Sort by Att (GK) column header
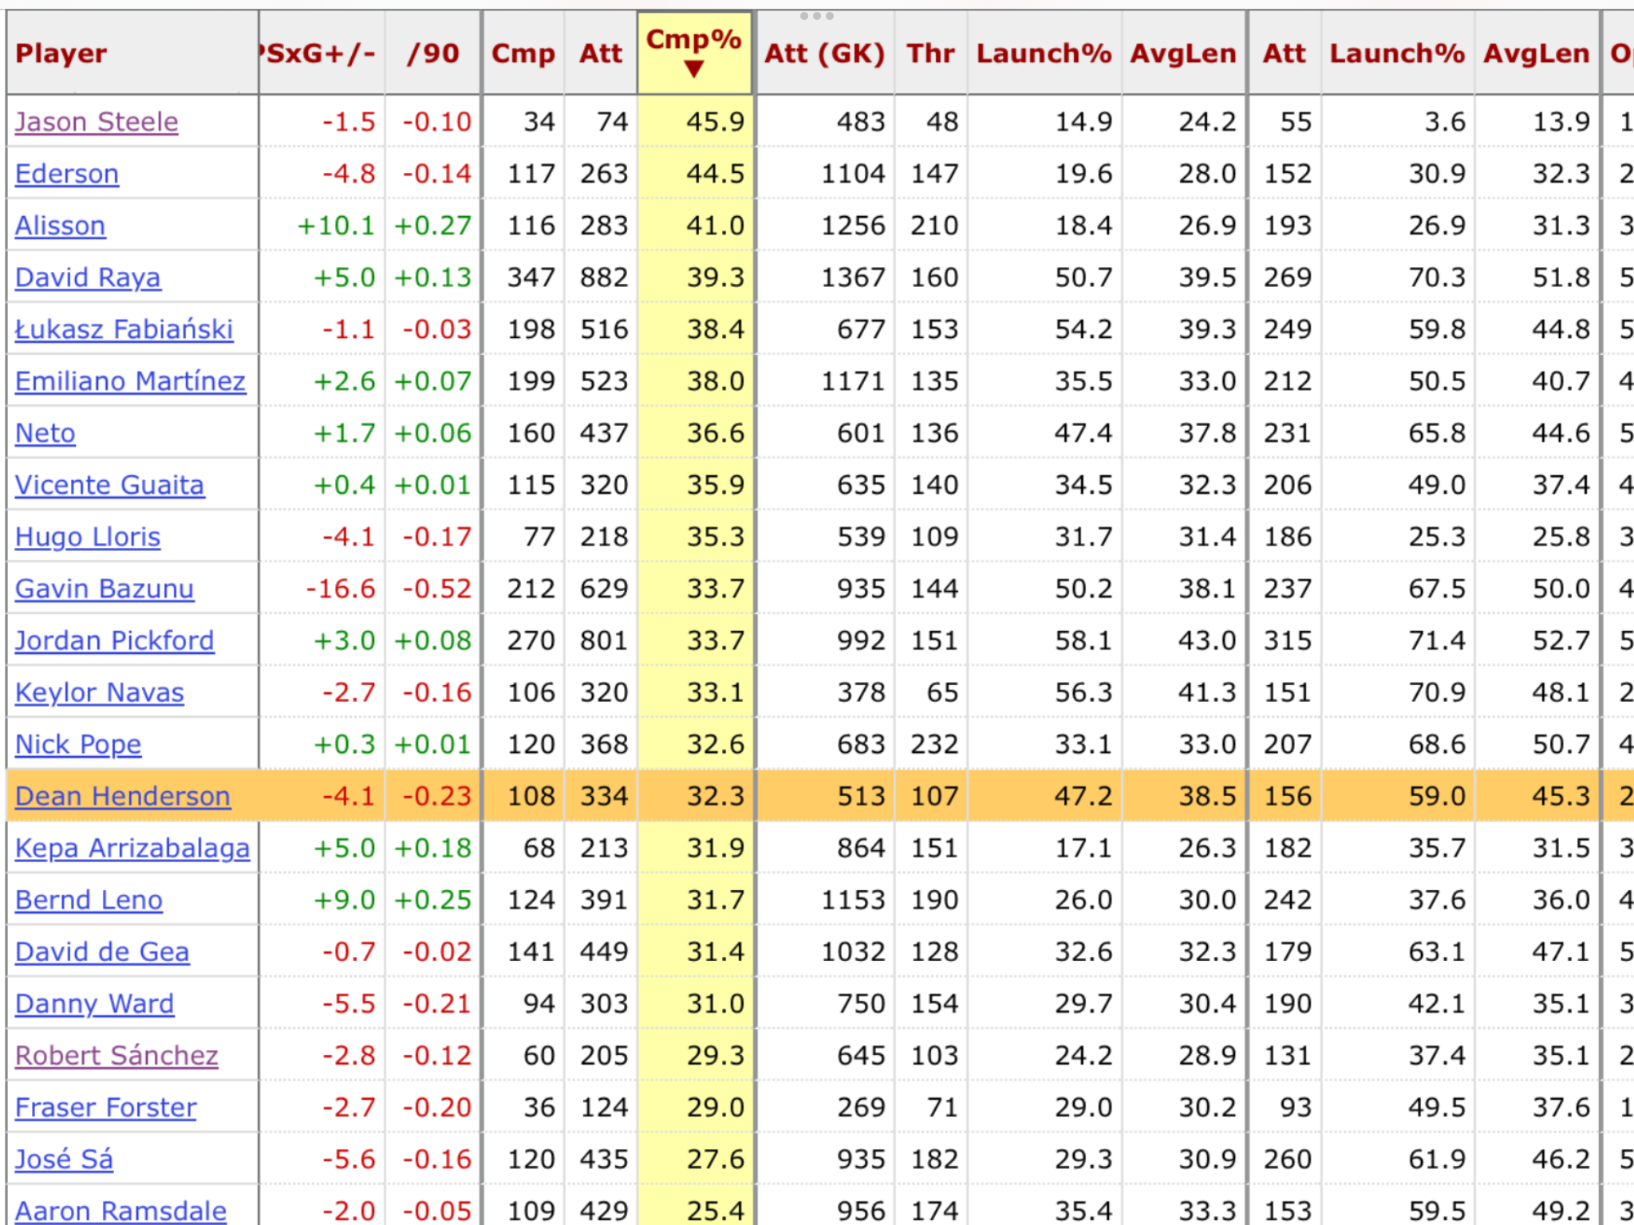1634x1225 pixels. [x=825, y=53]
